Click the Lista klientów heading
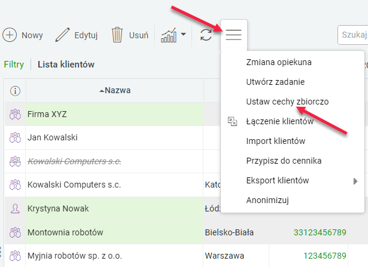This screenshot has width=368, height=267. point(66,65)
